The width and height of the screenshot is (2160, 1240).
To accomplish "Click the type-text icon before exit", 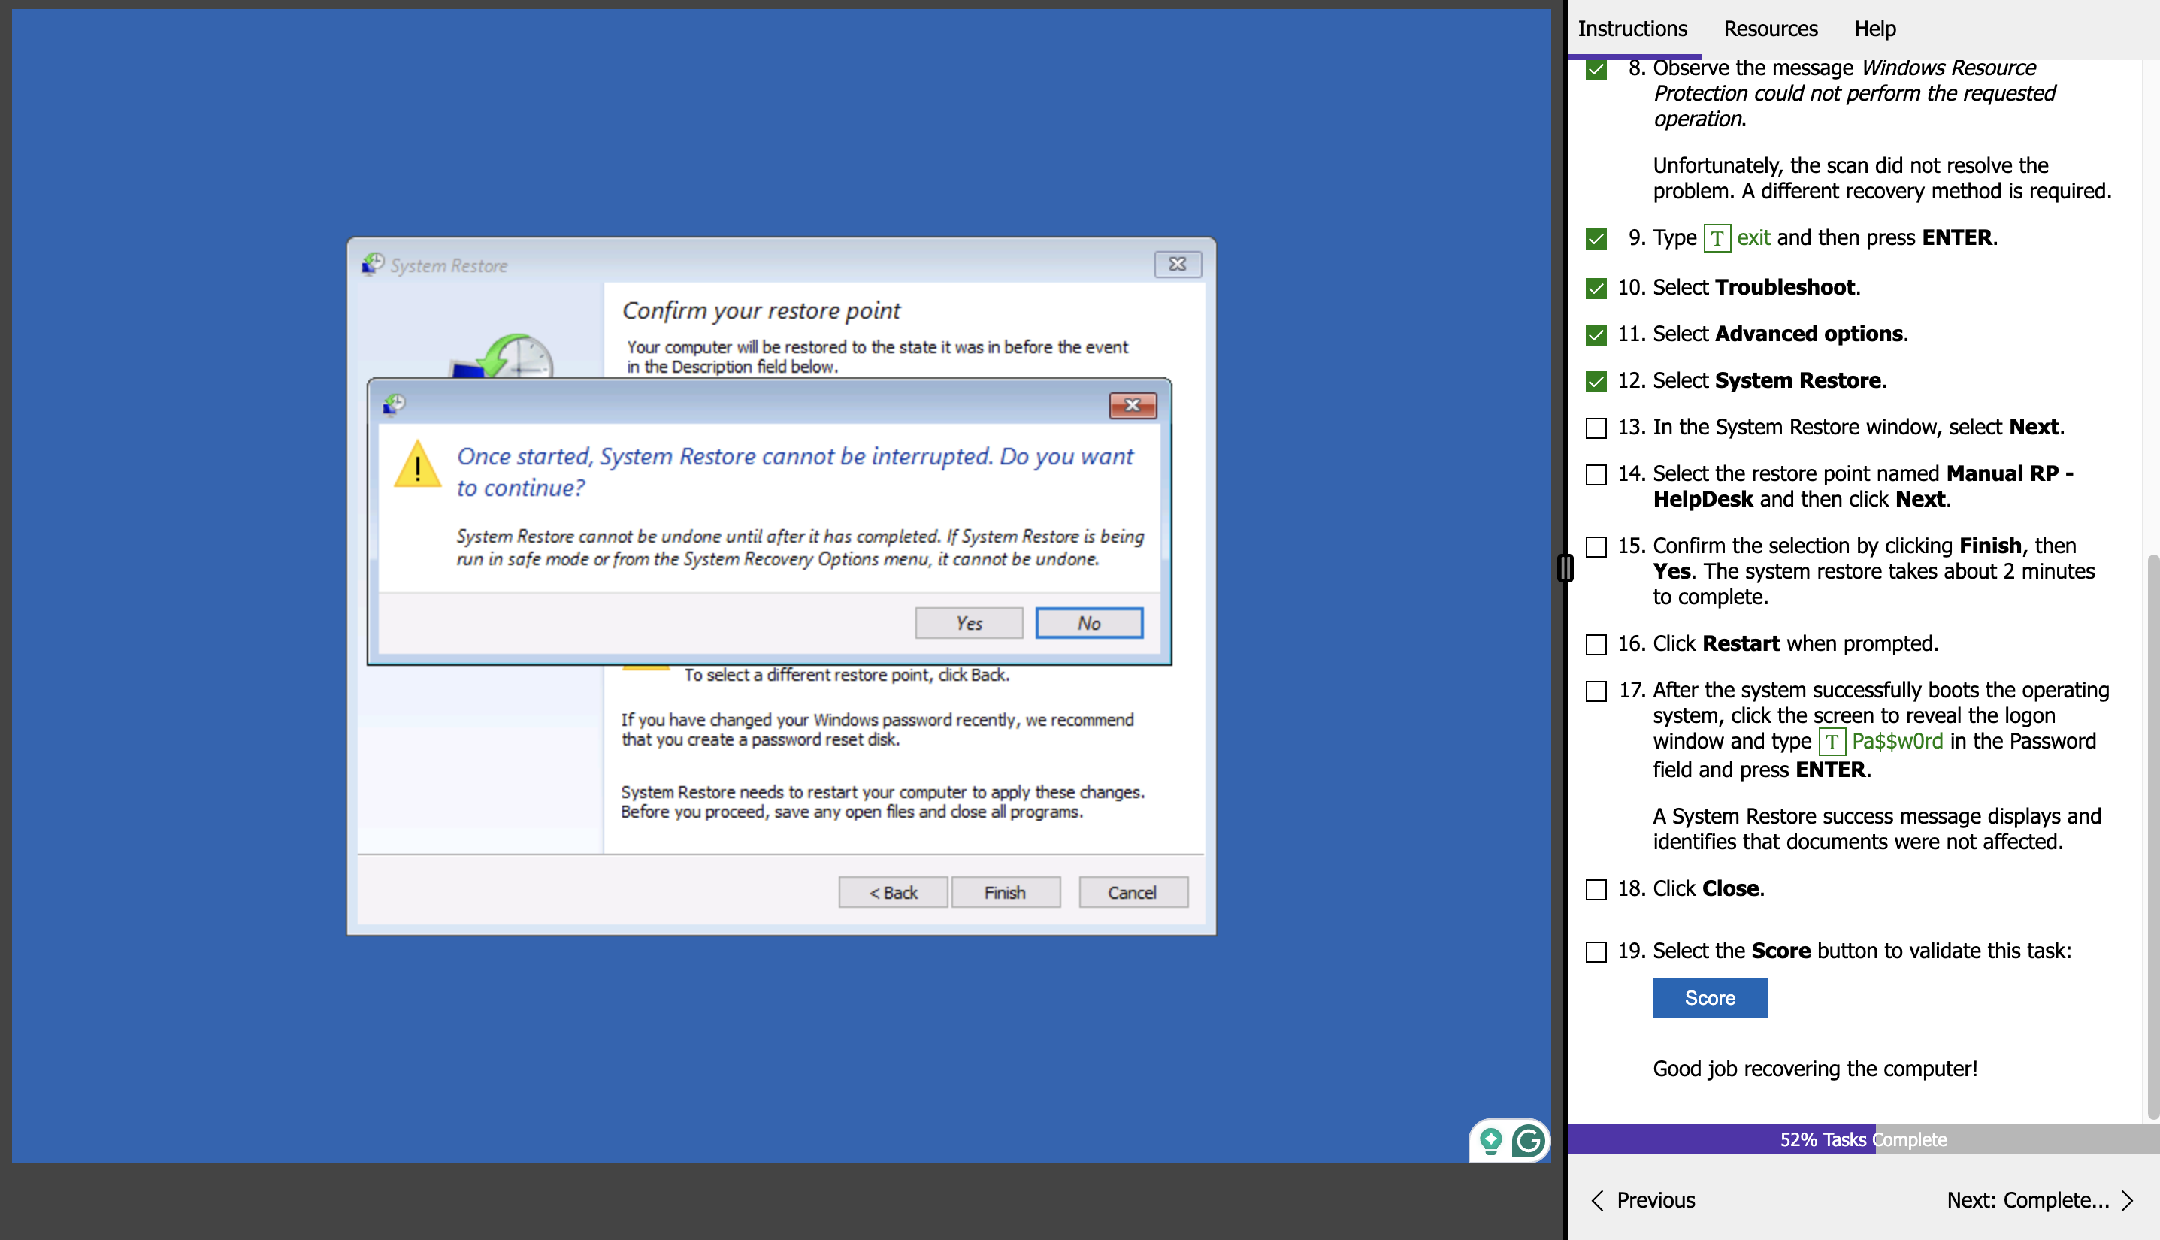I will pyautogui.click(x=1717, y=238).
